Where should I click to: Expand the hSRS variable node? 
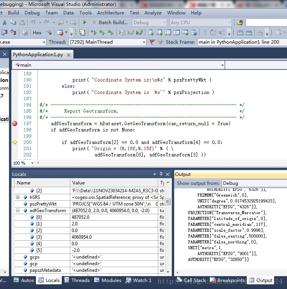[18, 198]
